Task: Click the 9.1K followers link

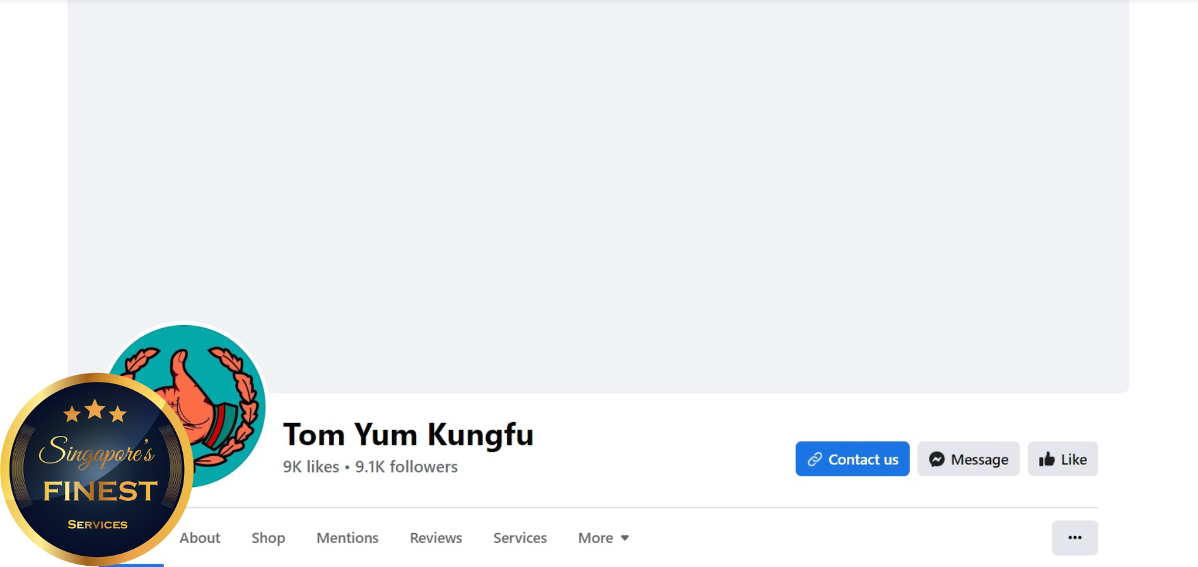Action: [406, 467]
